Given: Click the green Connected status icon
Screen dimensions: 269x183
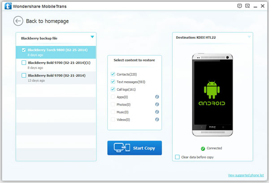Looking at the screenshot, I should pyautogui.click(x=203, y=148).
